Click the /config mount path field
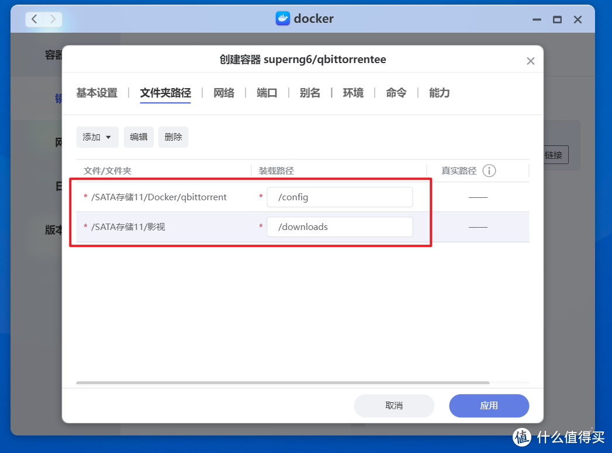Viewport: 612px width, 453px height. point(340,197)
